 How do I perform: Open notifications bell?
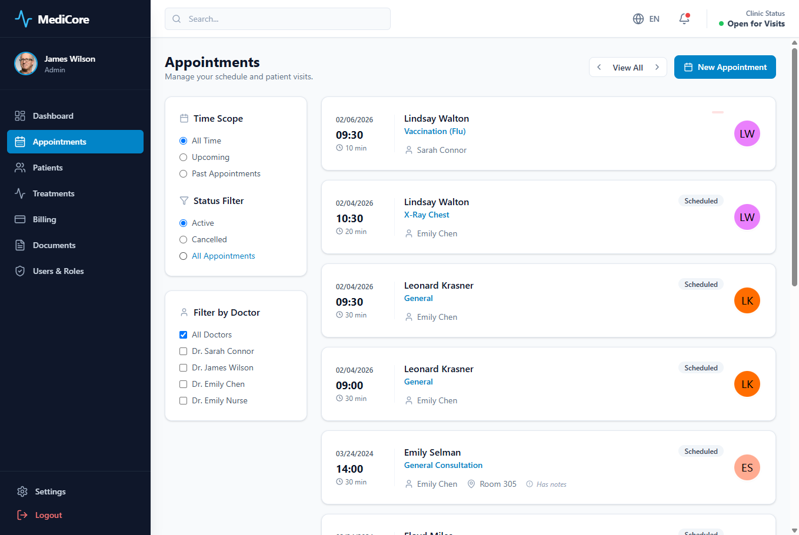pyautogui.click(x=684, y=19)
